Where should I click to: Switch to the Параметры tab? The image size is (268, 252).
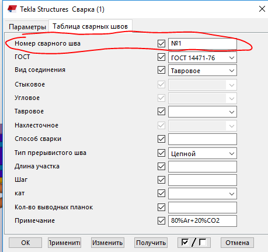27,27
